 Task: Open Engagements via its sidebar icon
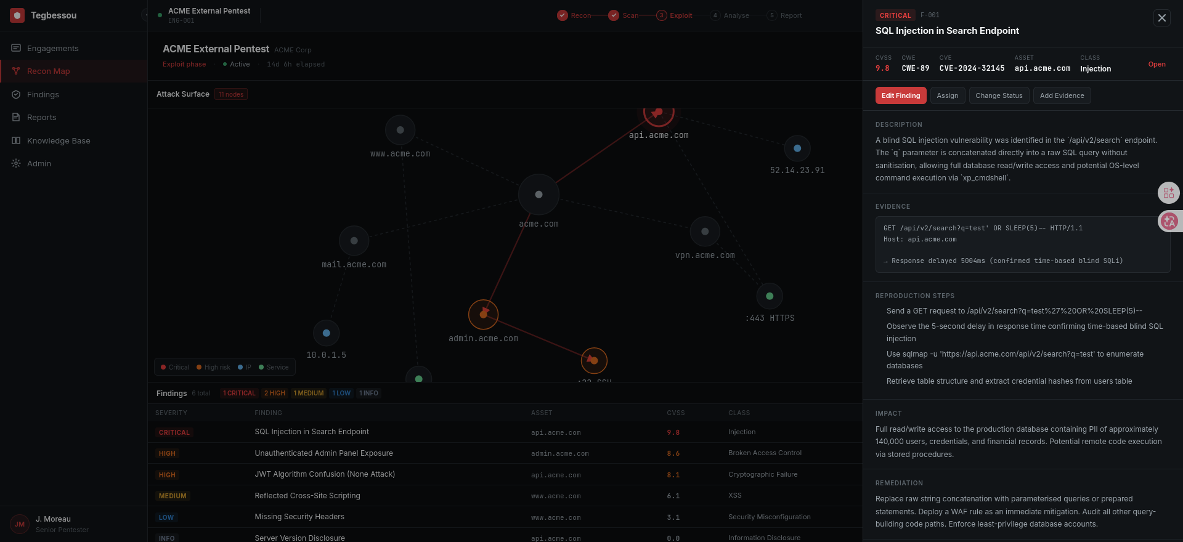16,48
